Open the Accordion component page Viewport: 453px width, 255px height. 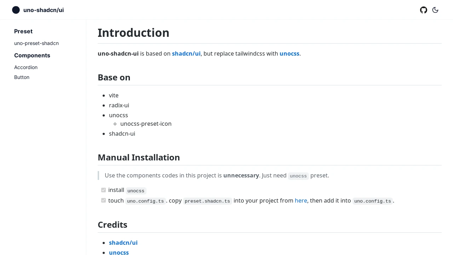26,67
